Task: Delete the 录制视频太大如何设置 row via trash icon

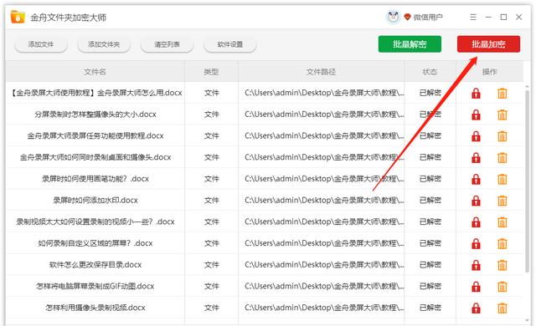Action: (502, 222)
